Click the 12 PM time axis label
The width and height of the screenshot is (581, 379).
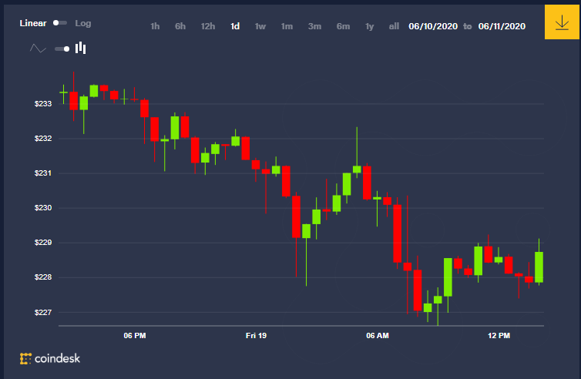499,336
